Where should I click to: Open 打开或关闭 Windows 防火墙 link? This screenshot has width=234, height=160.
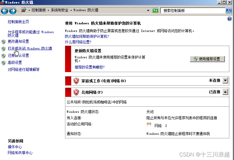point(30,48)
